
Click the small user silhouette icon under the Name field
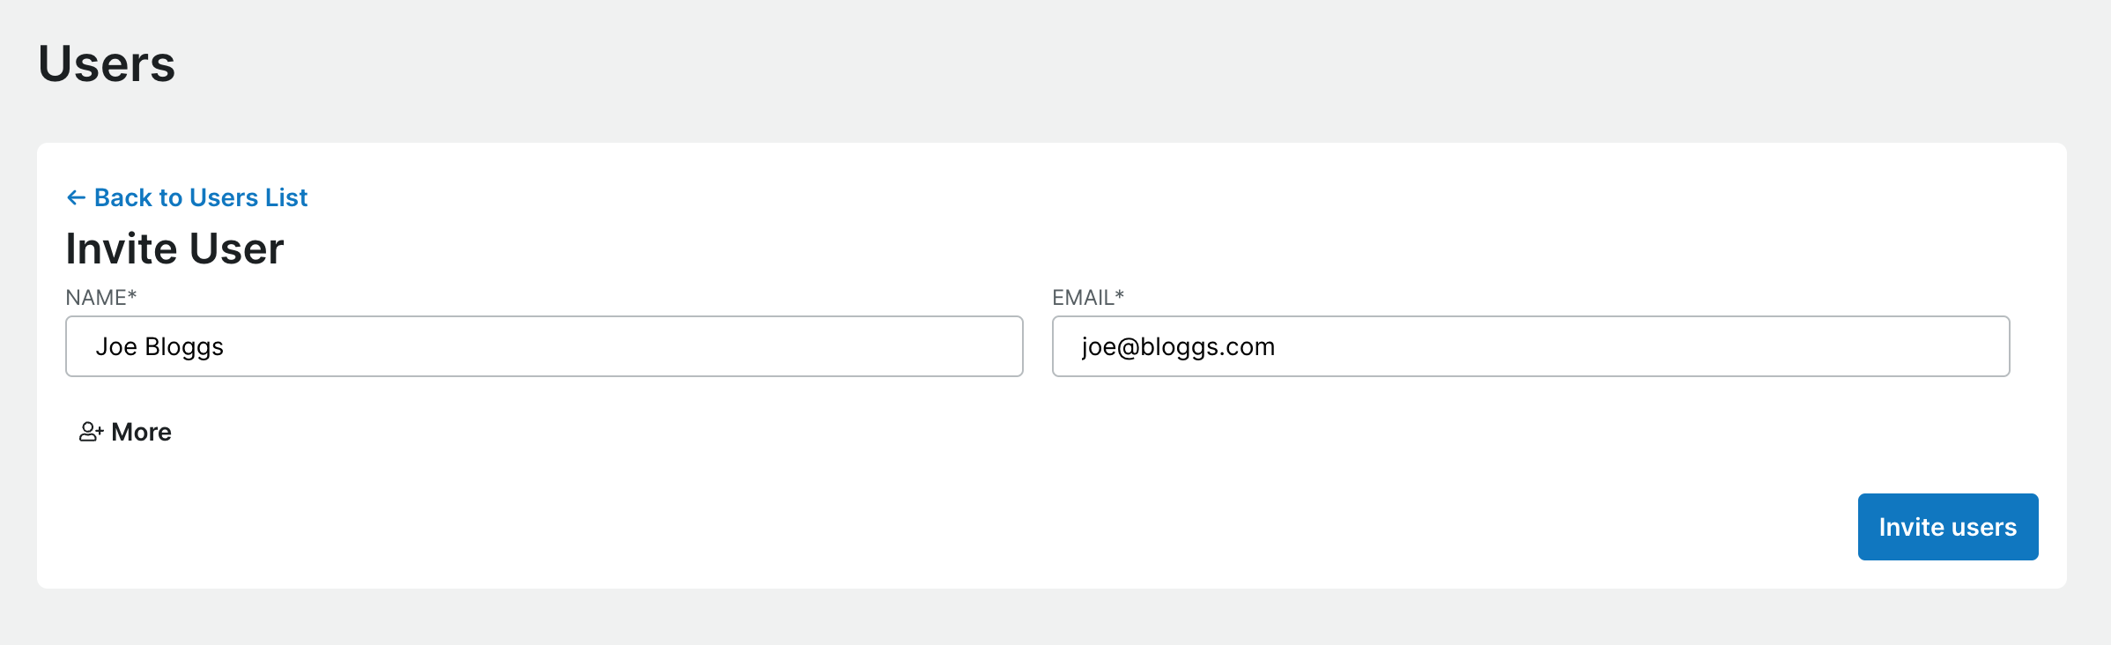(x=91, y=432)
